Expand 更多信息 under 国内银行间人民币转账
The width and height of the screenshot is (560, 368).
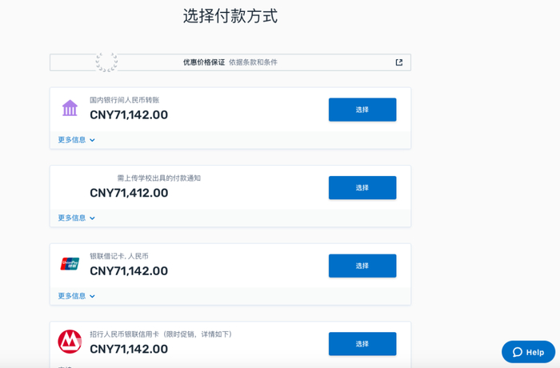[77, 140]
